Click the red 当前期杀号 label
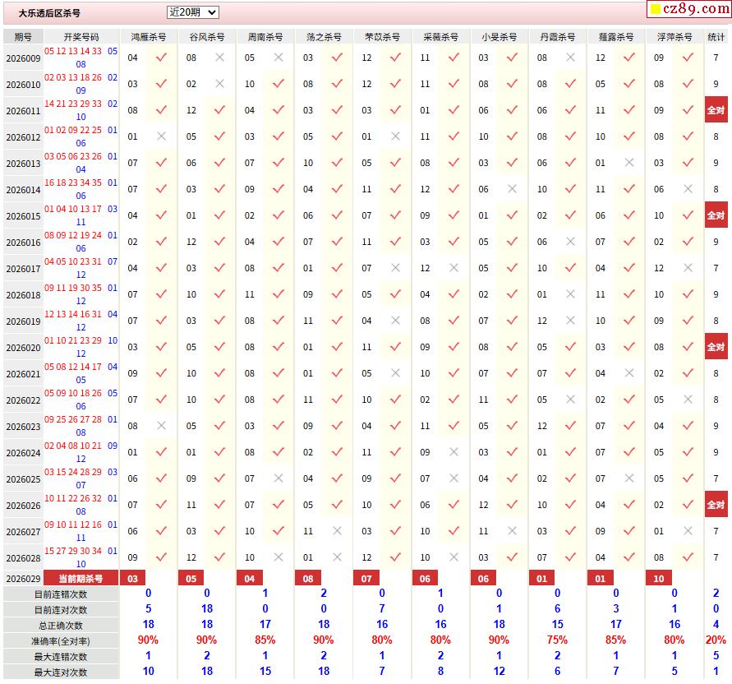The image size is (732, 684). coord(81,579)
